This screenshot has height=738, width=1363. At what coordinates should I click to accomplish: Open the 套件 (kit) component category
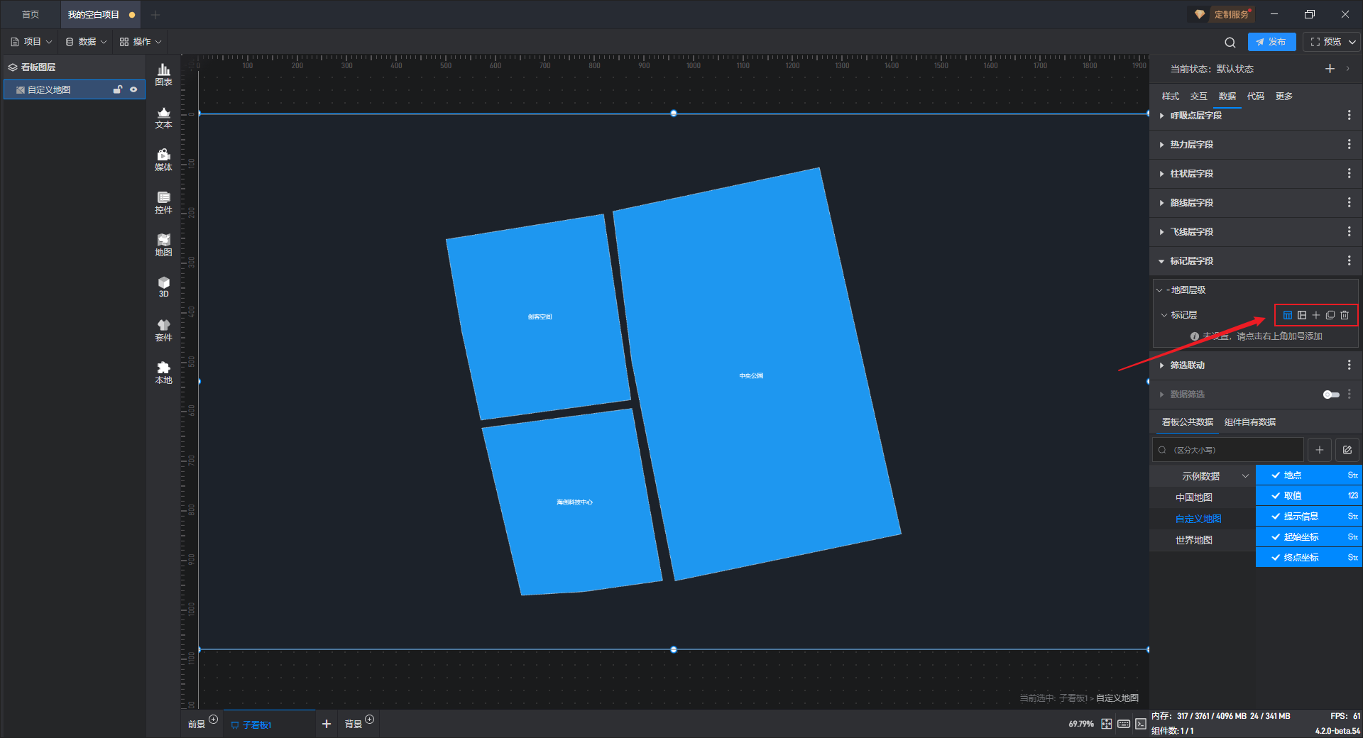(x=163, y=330)
